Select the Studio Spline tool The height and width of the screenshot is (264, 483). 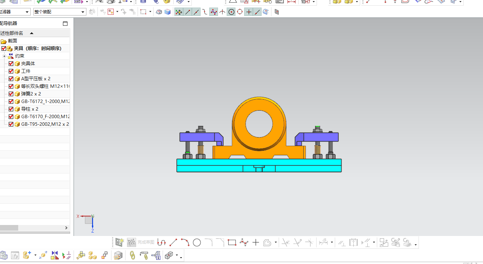click(244, 242)
